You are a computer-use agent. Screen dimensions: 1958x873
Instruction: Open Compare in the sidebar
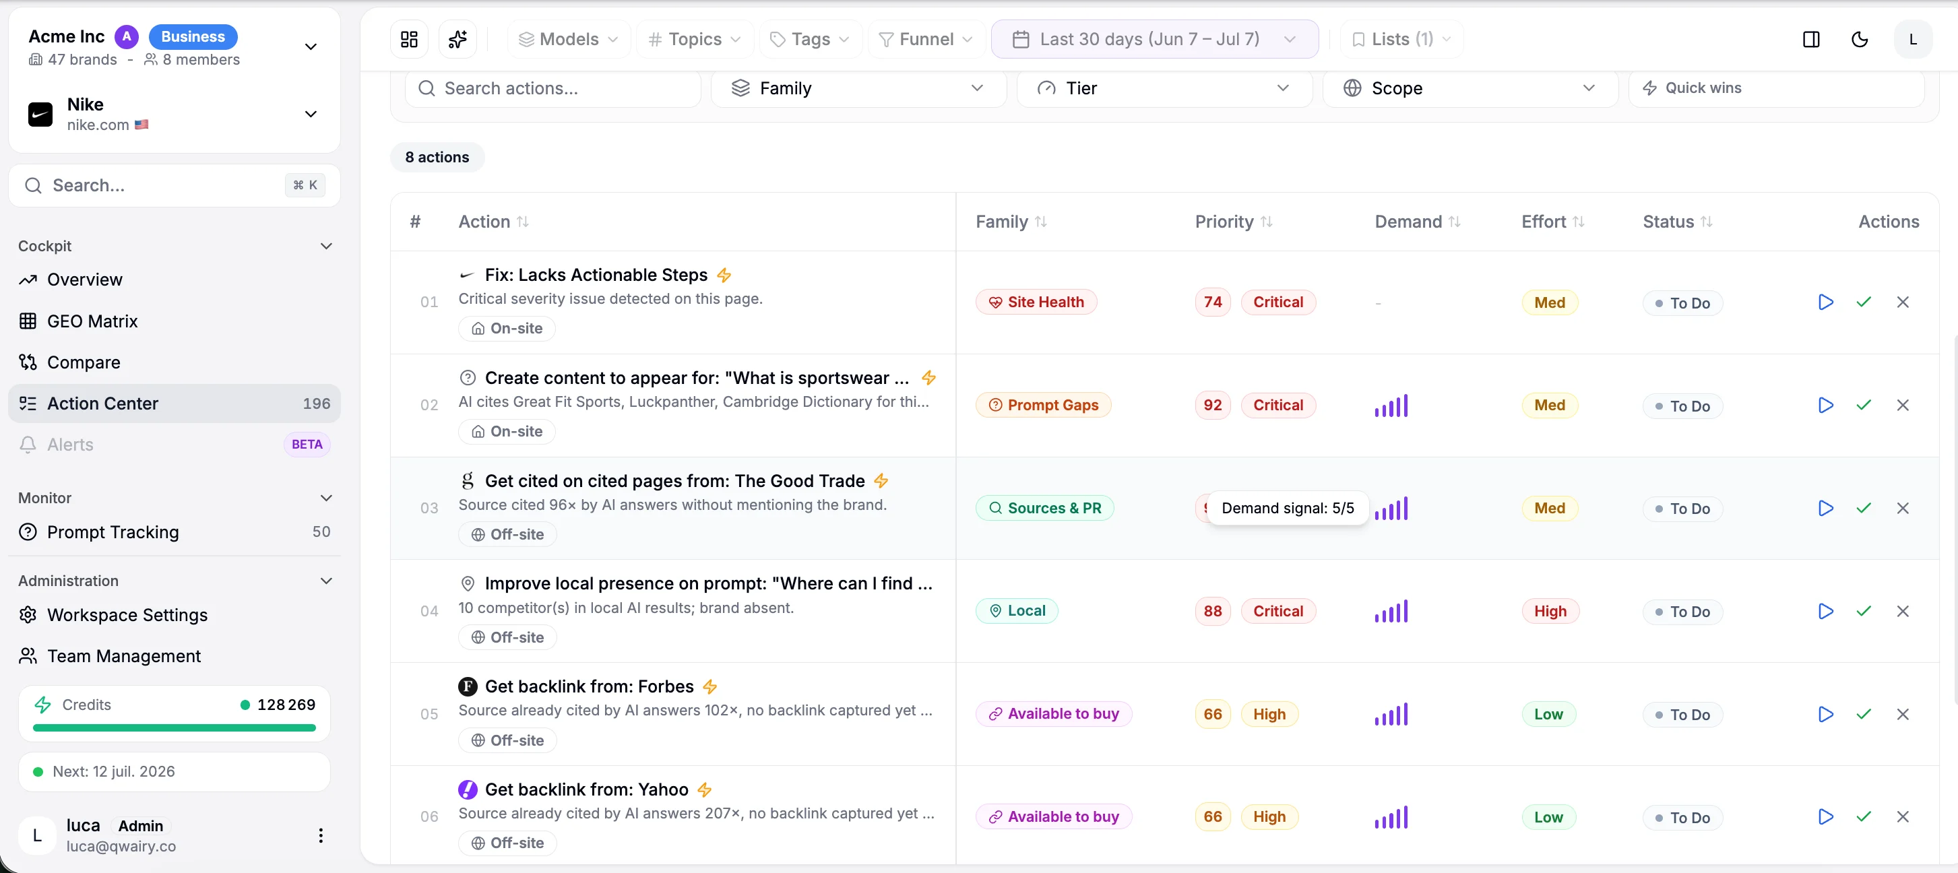pos(174,362)
